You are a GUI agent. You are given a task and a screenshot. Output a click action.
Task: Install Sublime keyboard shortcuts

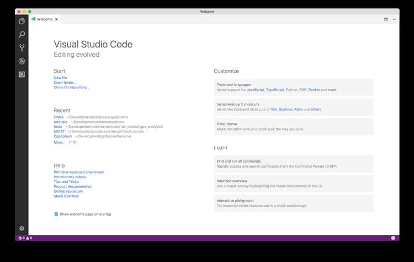click(285, 109)
